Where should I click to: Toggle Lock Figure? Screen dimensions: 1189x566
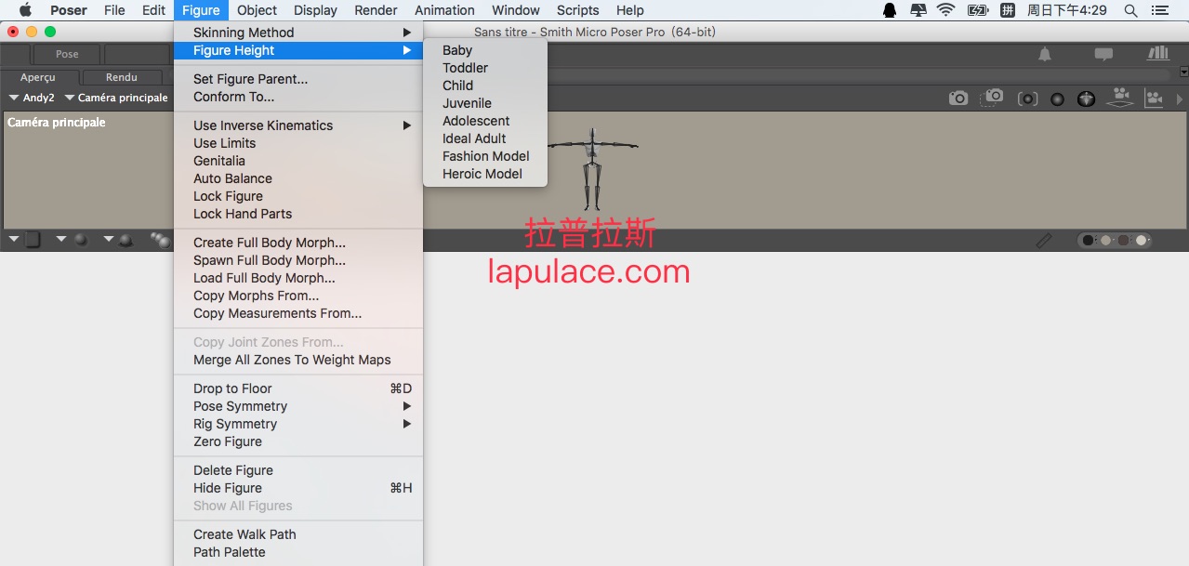[x=298, y=196]
